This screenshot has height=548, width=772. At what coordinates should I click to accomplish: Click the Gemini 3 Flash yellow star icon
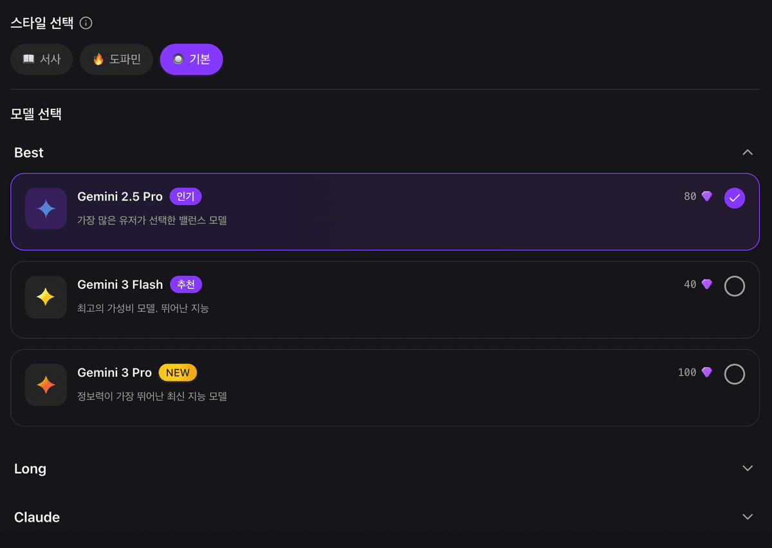(46, 297)
